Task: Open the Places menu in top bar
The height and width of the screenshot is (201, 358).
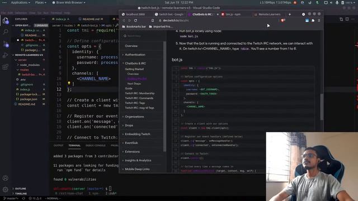Action: [40, 2]
